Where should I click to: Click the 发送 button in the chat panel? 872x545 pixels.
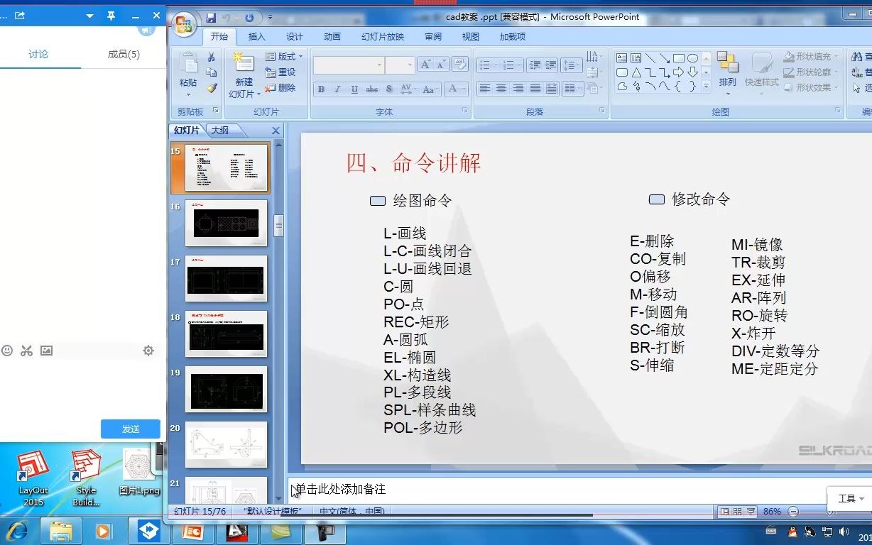pyautogui.click(x=130, y=429)
